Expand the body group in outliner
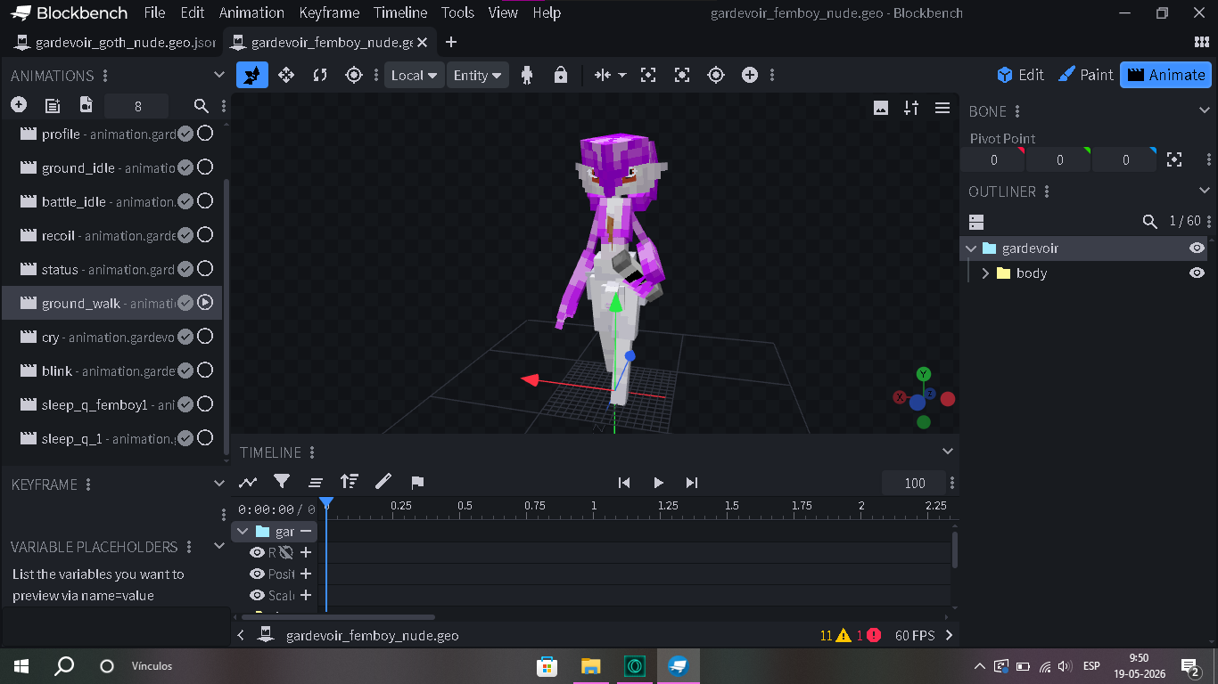The height and width of the screenshot is (684, 1218). [x=985, y=273]
